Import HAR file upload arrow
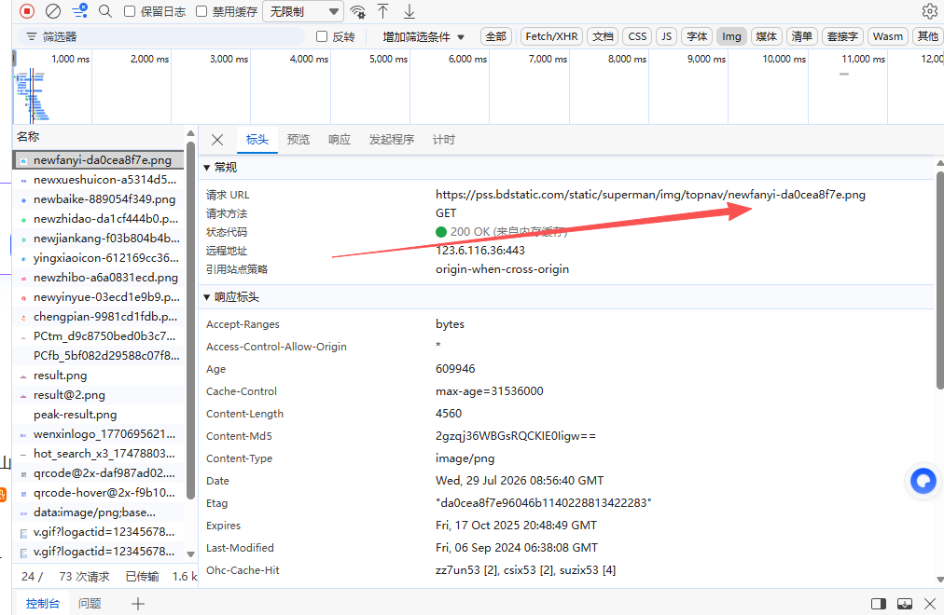 [382, 11]
